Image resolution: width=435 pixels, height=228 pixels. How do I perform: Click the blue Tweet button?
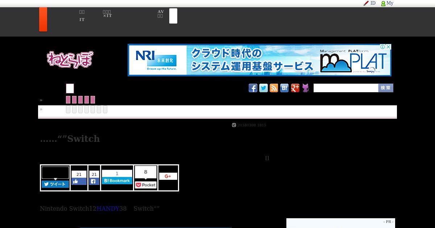point(55,184)
